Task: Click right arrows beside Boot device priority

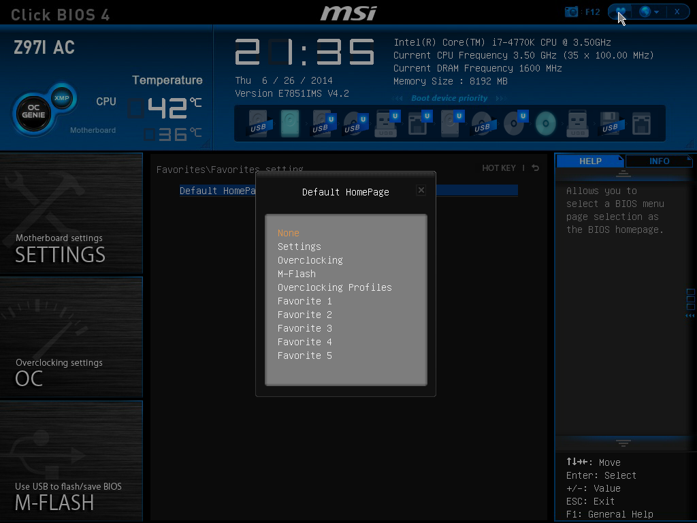Action: coord(501,98)
